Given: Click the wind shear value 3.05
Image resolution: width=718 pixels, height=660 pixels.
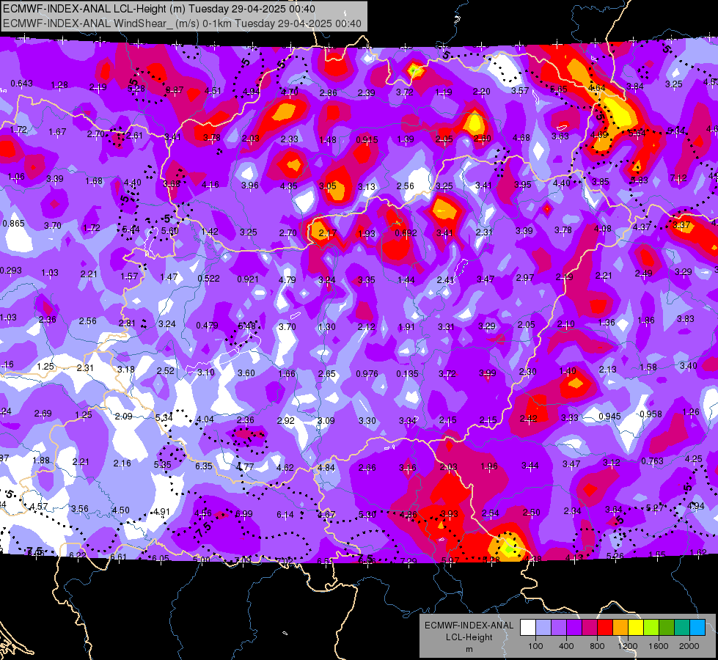Looking at the screenshot, I should 327,186.
